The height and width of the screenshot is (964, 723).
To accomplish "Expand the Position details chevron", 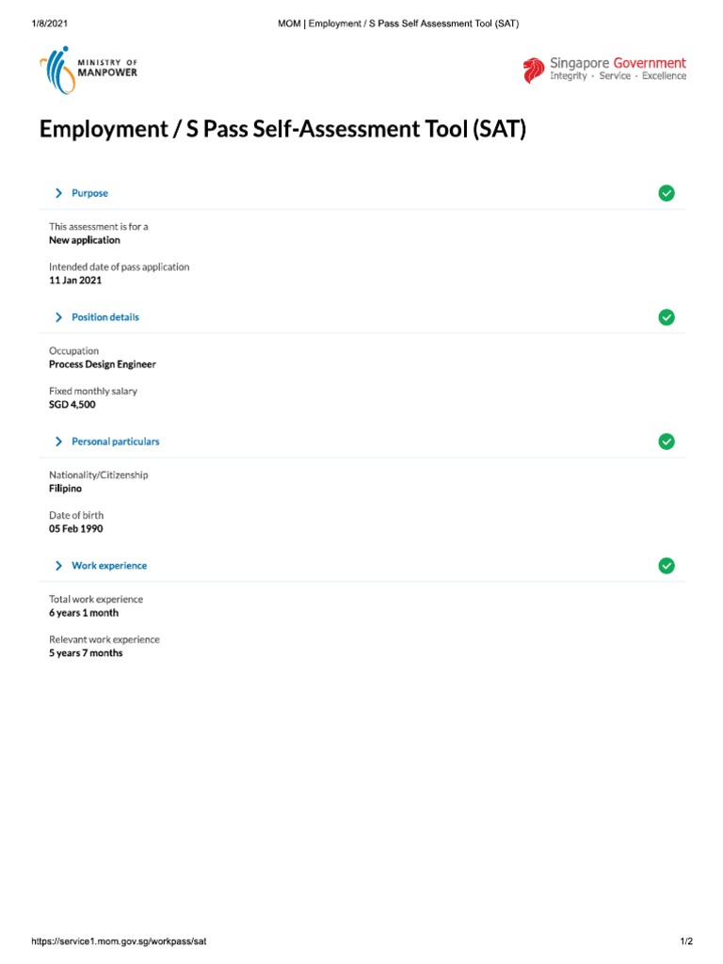I will [58, 317].
